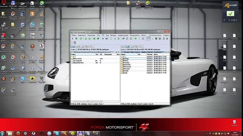The image size is (243, 136).
Task: Click the taskbar clock
Action: tap(235, 133)
